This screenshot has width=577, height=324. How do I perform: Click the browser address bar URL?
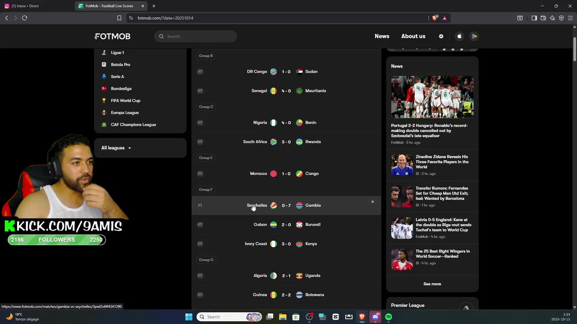[x=165, y=18]
